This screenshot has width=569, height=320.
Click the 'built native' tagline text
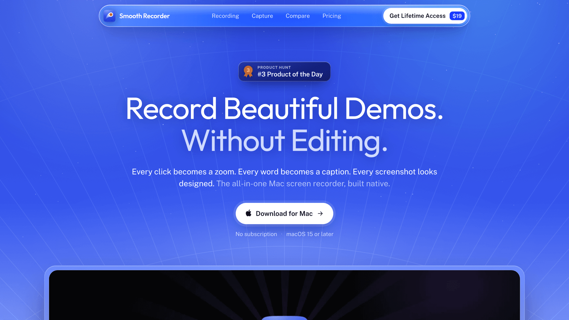pyautogui.click(x=369, y=184)
